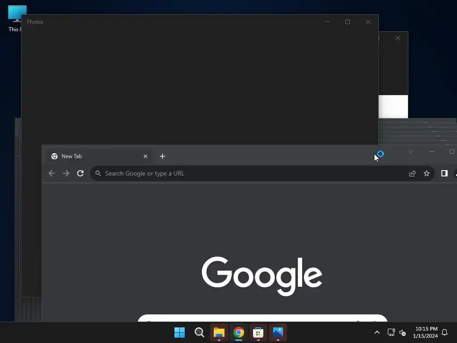The width and height of the screenshot is (457, 343).
Task: Click the Google search box on page
Action: click(x=262, y=318)
